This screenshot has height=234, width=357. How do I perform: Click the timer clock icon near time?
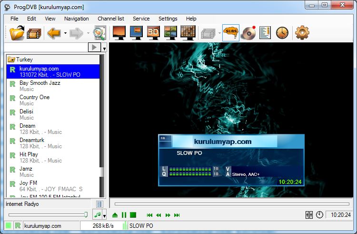click(319, 214)
